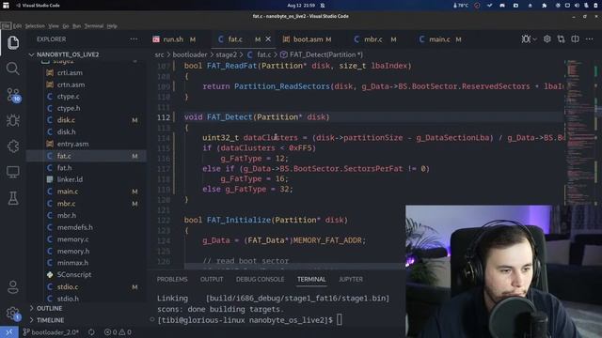Open the Extensions view
The image size is (602, 338).
coord(12,146)
